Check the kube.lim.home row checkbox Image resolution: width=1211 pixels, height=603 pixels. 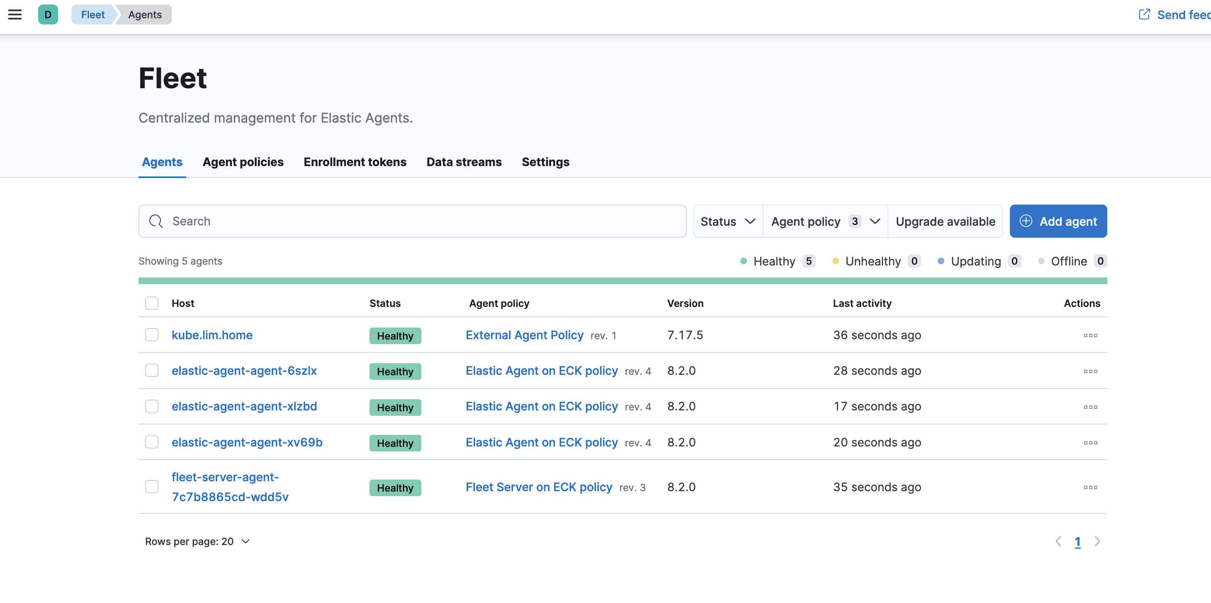pos(152,335)
